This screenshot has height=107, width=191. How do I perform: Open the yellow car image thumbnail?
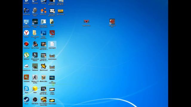[x=61, y=11]
